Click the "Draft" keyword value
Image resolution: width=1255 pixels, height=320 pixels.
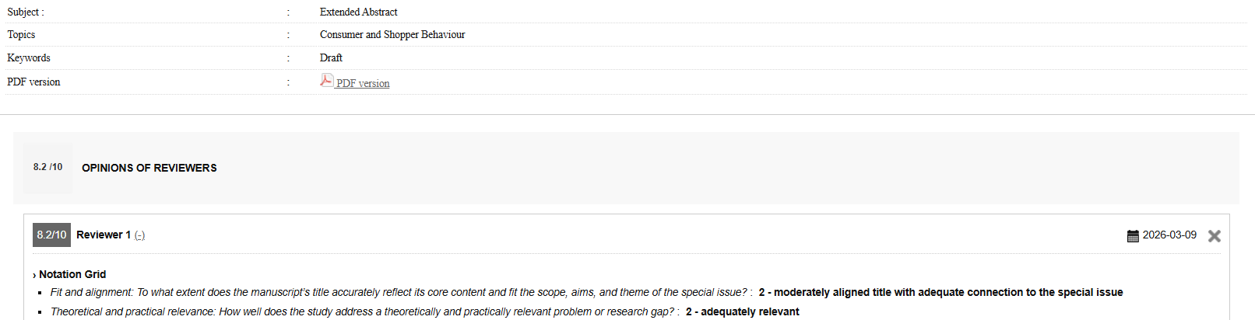(x=331, y=57)
